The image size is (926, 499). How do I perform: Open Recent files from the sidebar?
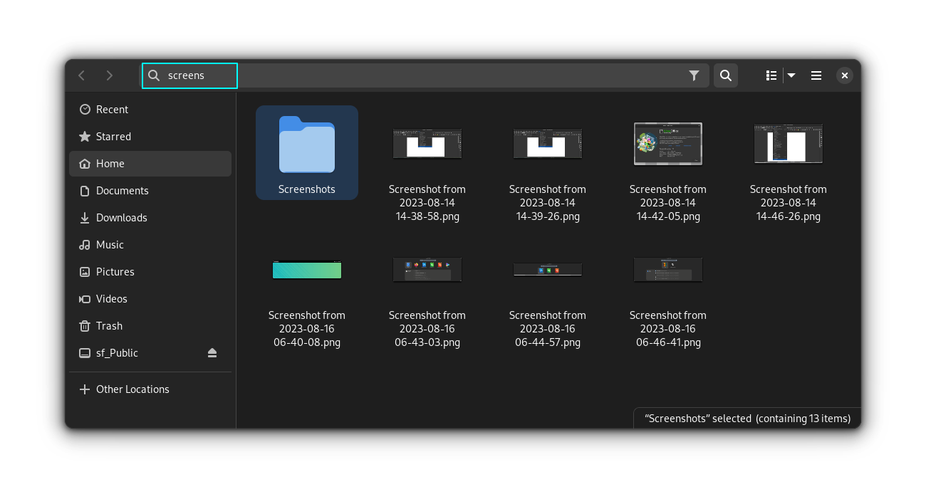[112, 109]
